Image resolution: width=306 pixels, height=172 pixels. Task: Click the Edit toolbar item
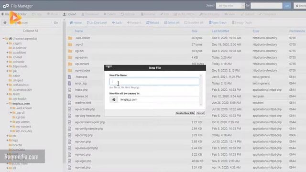pyautogui.click(x=164, y=14)
